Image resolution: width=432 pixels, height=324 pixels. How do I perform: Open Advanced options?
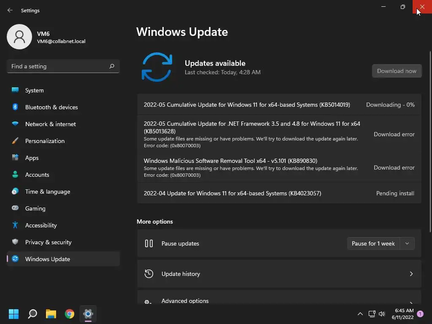[279, 297]
